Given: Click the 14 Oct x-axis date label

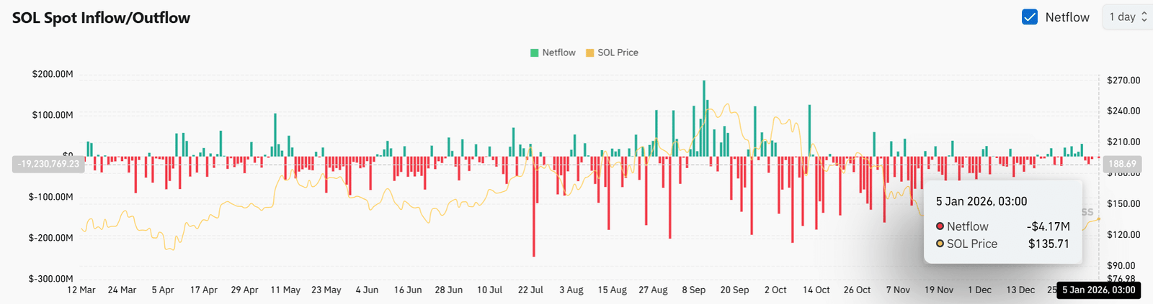Looking at the screenshot, I should pyautogui.click(x=816, y=290).
